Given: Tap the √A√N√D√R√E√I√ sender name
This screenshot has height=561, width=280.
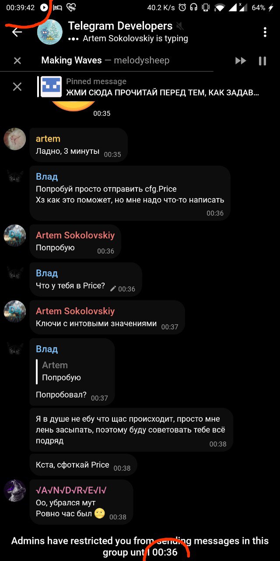Looking at the screenshot, I should (x=72, y=490).
